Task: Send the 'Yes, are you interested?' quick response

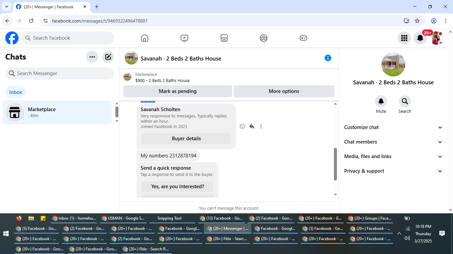Action: tap(178, 187)
